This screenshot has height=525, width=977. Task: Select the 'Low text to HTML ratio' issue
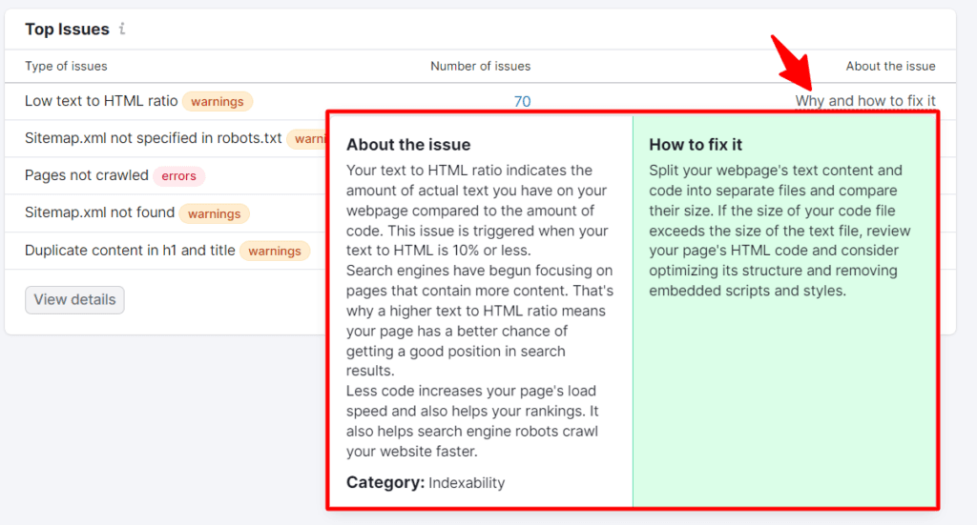click(x=101, y=101)
